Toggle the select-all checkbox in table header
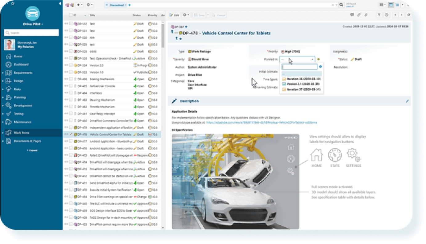This screenshot has width=426, height=244. point(71,15)
